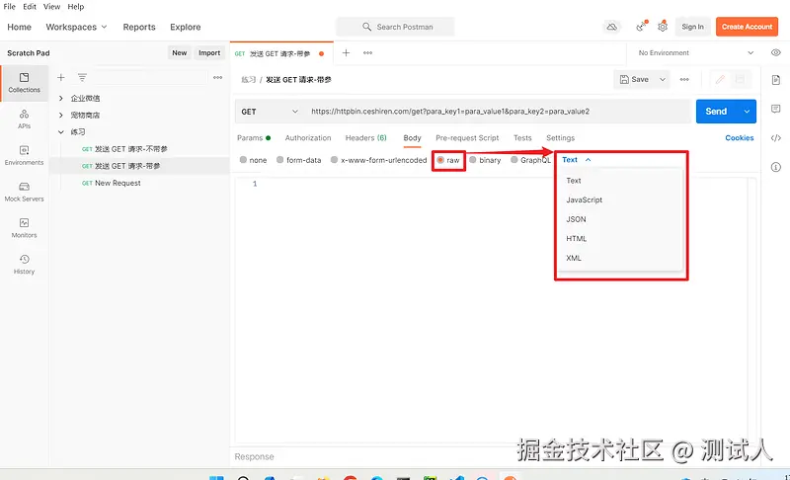Open the Collections sidebar panel
The width and height of the screenshot is (790, 480).
pyautogui.click(x=24, y=83)
